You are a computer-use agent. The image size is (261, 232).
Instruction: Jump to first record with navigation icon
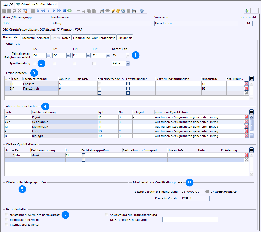point(38,11)
